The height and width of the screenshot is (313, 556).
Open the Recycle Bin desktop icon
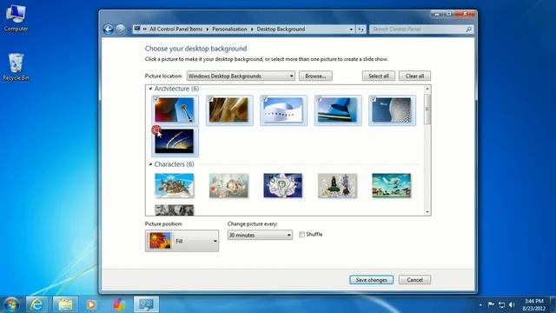click(x=16, y=67)
